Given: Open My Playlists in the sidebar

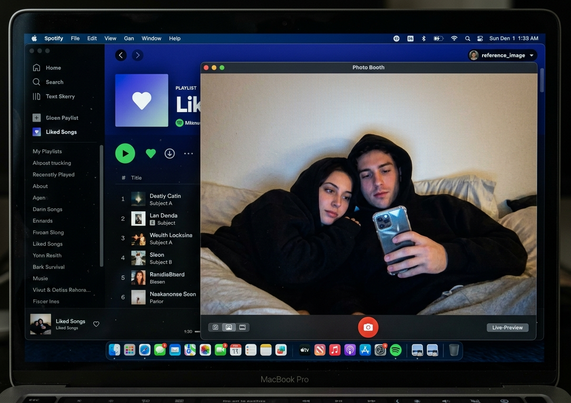Looking at the screenshot, I should (x=47, y=151).
